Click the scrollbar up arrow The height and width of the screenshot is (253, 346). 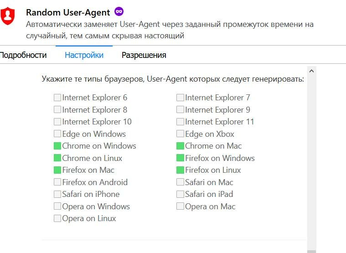click(x=311, y=71)
